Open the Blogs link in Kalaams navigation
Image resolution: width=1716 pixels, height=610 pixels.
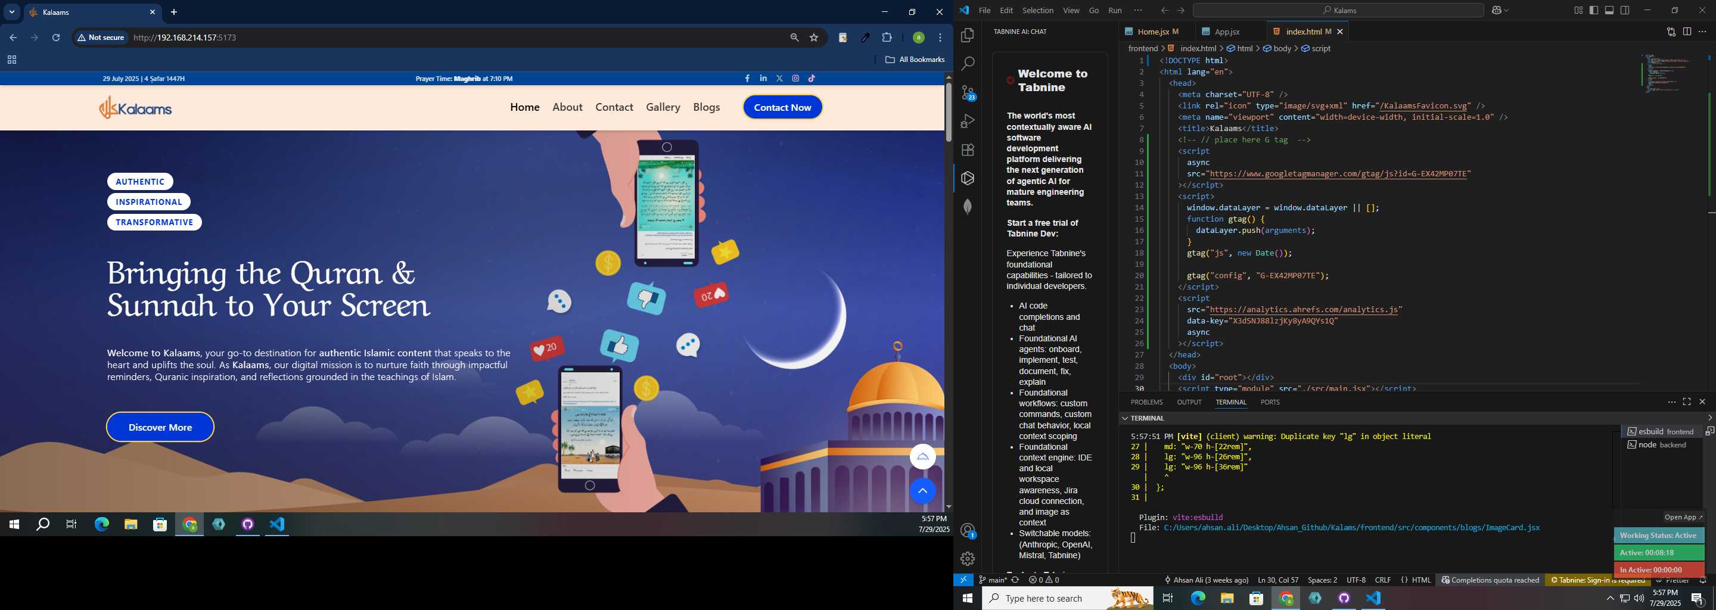click(x=706, y=107)
